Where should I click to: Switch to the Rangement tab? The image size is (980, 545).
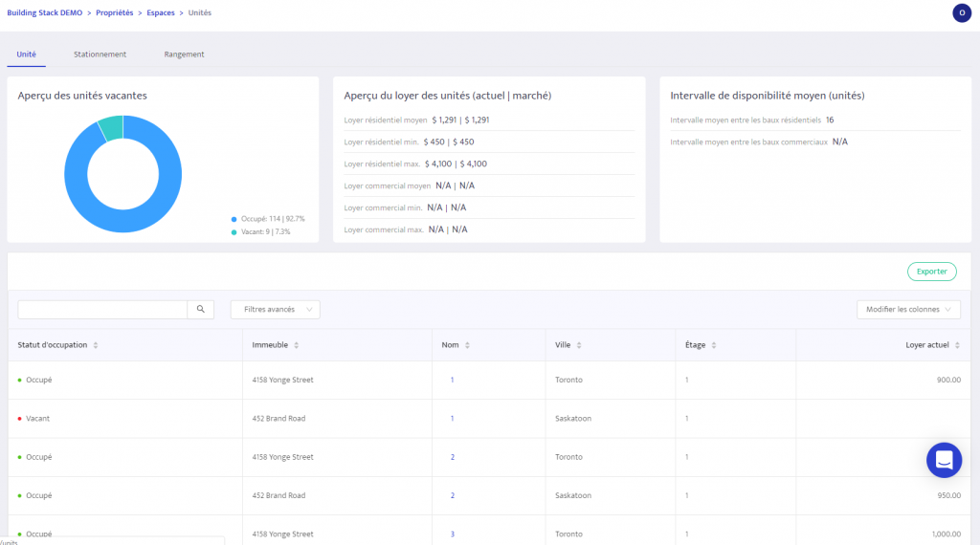point(184,54)
